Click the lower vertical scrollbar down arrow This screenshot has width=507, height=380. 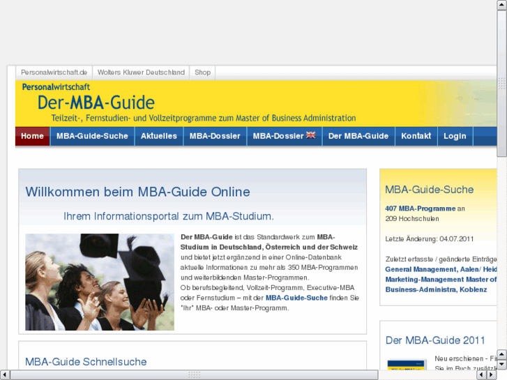(502, 364)
